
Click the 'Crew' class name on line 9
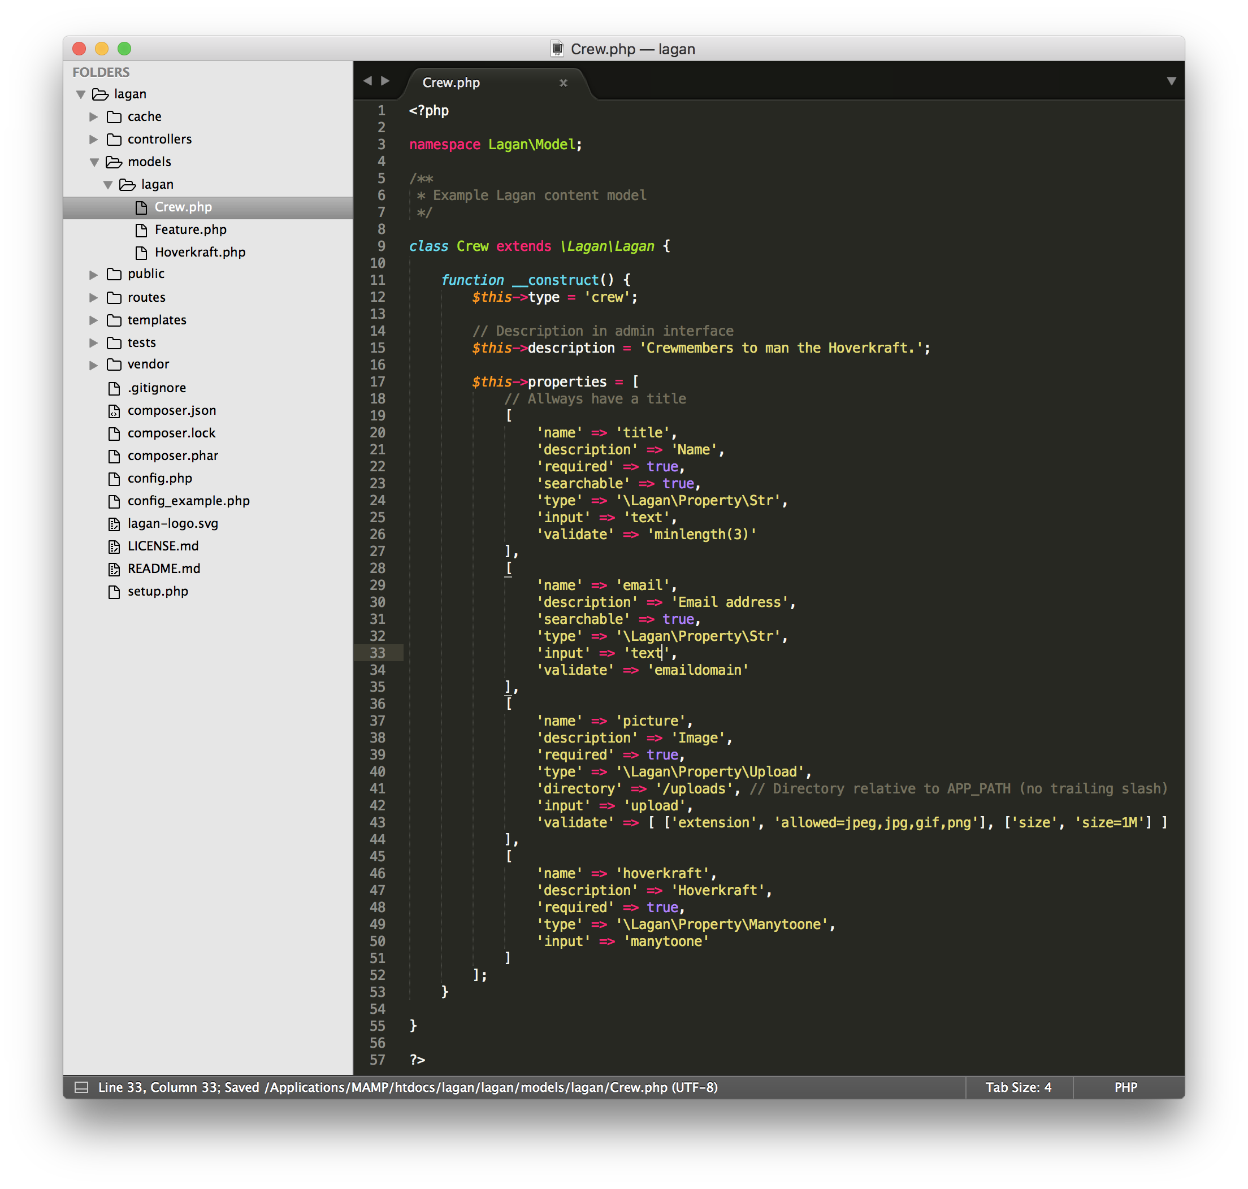pos(472,246)
